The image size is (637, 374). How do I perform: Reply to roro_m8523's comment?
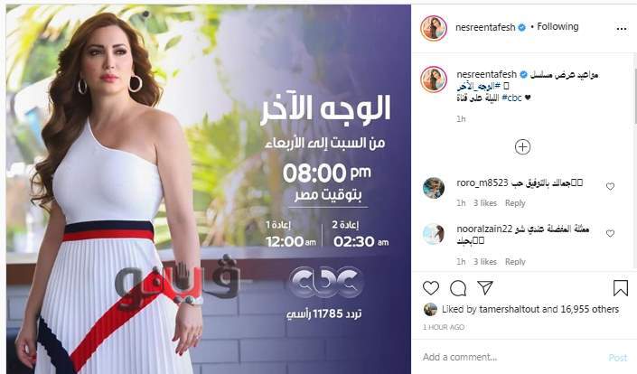tap(515, 203)
